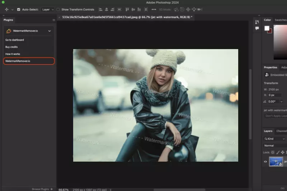The width and height of the screenshot is (287, 191).
Task: Choose Buy credits
Action: point(11,47)
